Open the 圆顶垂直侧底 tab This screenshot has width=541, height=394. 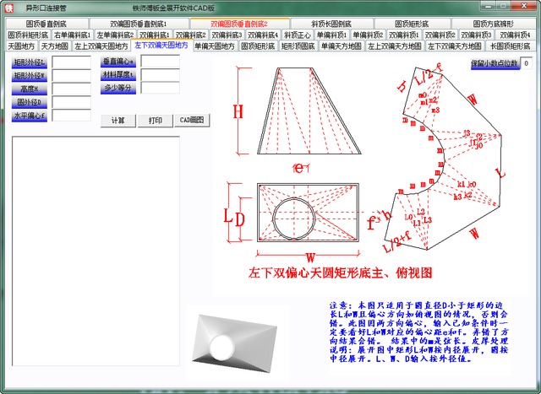tap(46, 24)
